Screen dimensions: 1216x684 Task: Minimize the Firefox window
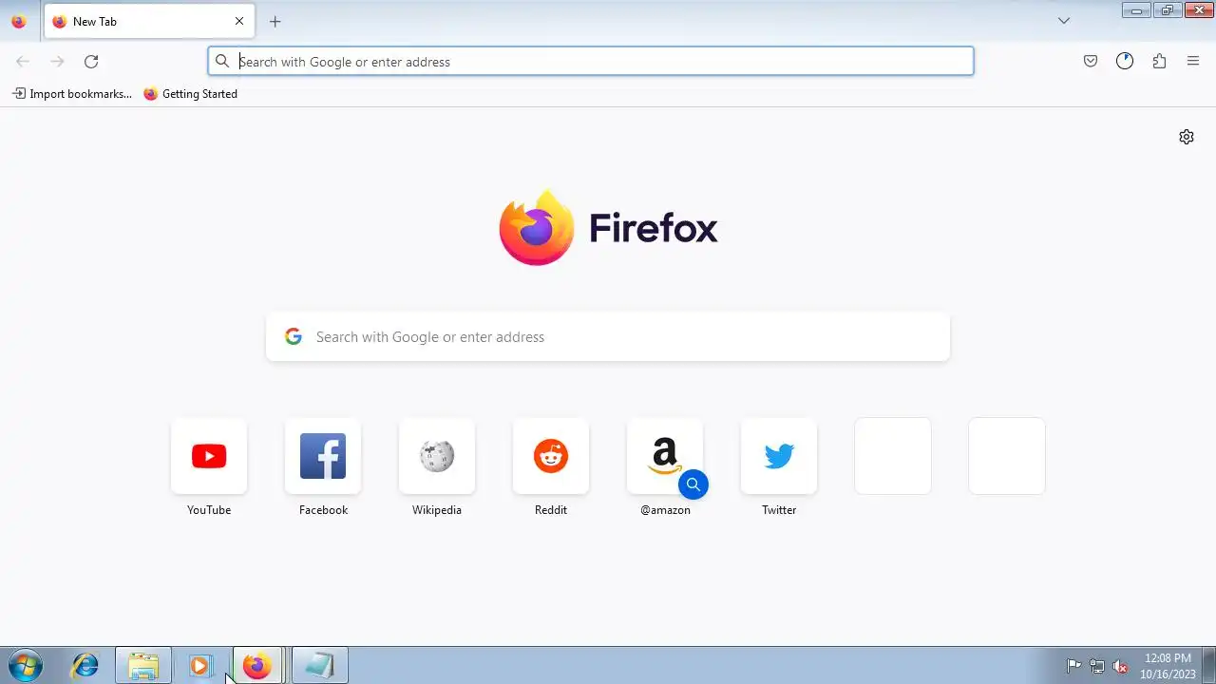point(1136,10)
